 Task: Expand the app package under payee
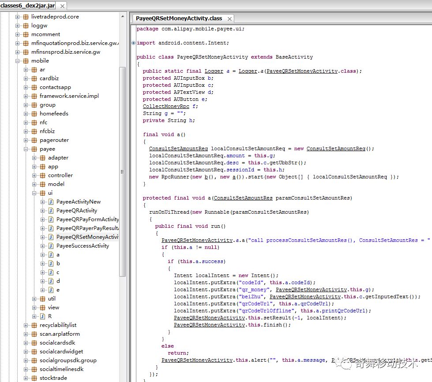coord(34,167)
